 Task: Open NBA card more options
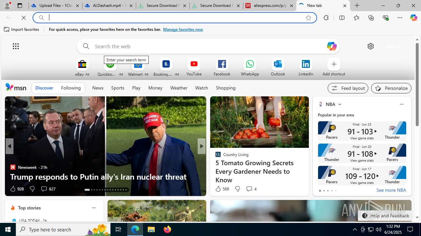point(401,104)
